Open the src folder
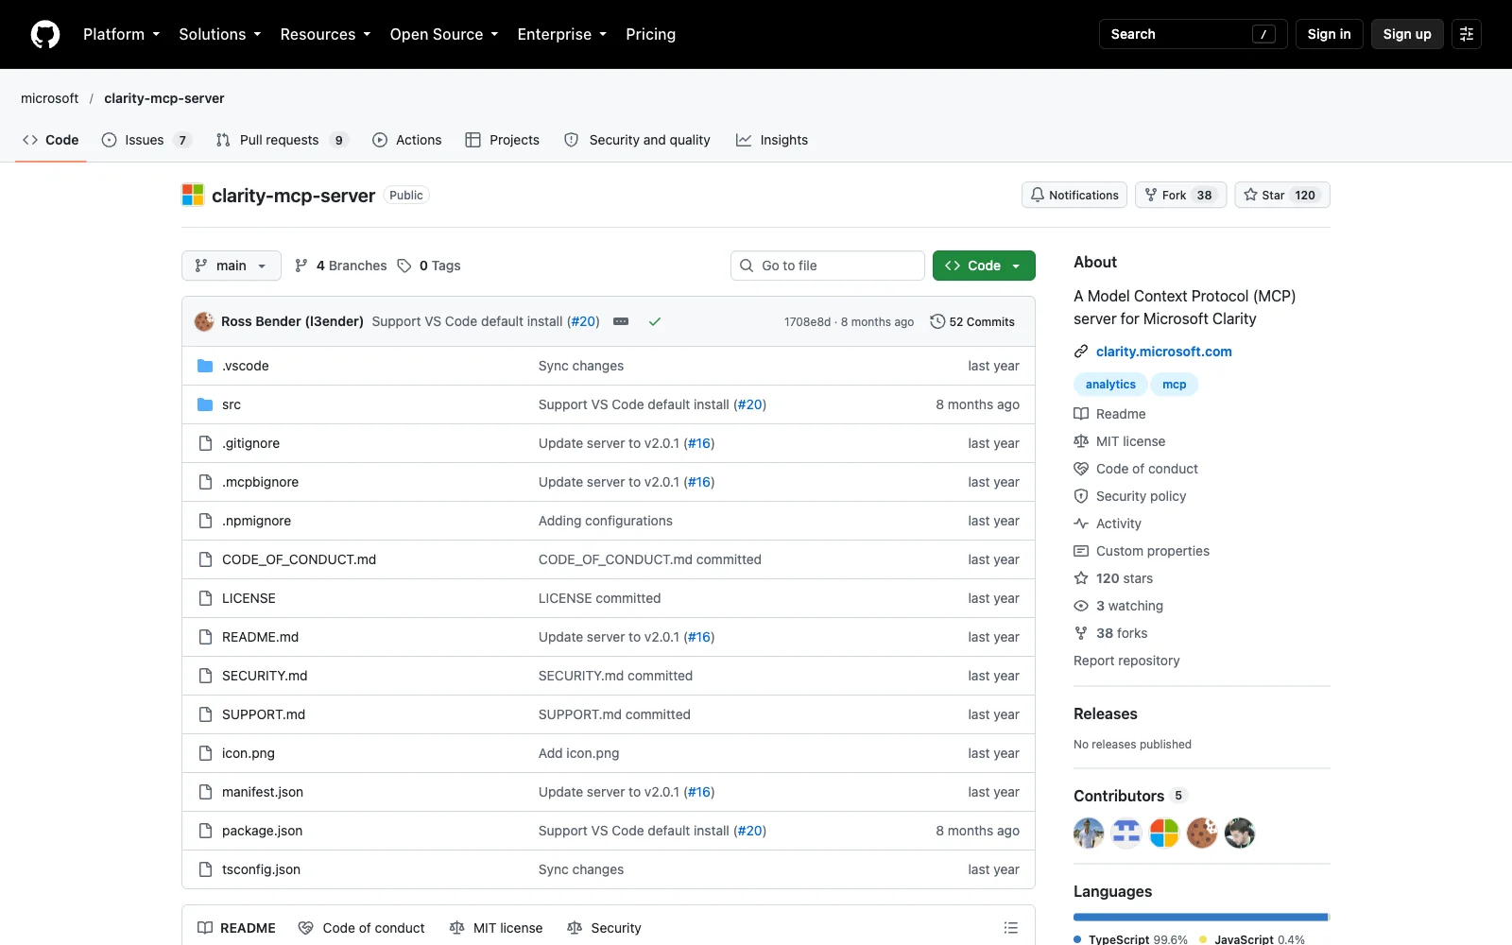The image size is (1512, 945). click(x=232, y=404)
